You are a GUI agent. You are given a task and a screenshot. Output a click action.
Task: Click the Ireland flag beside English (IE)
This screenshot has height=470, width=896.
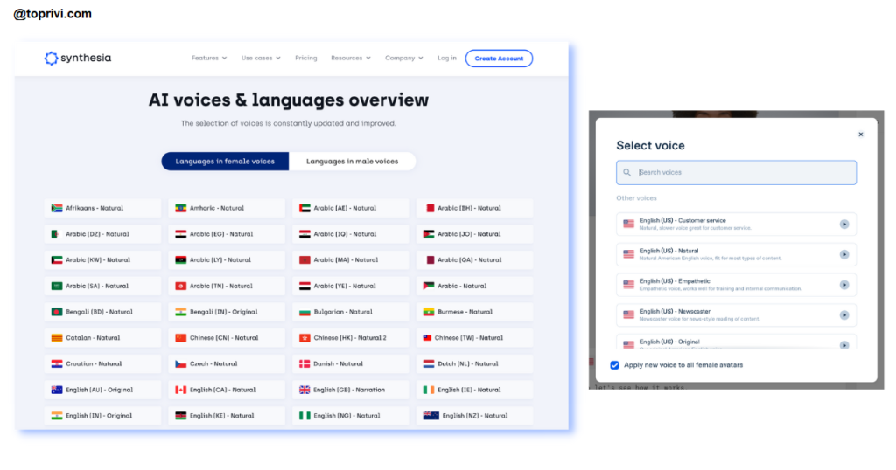[x=429, y=390]
